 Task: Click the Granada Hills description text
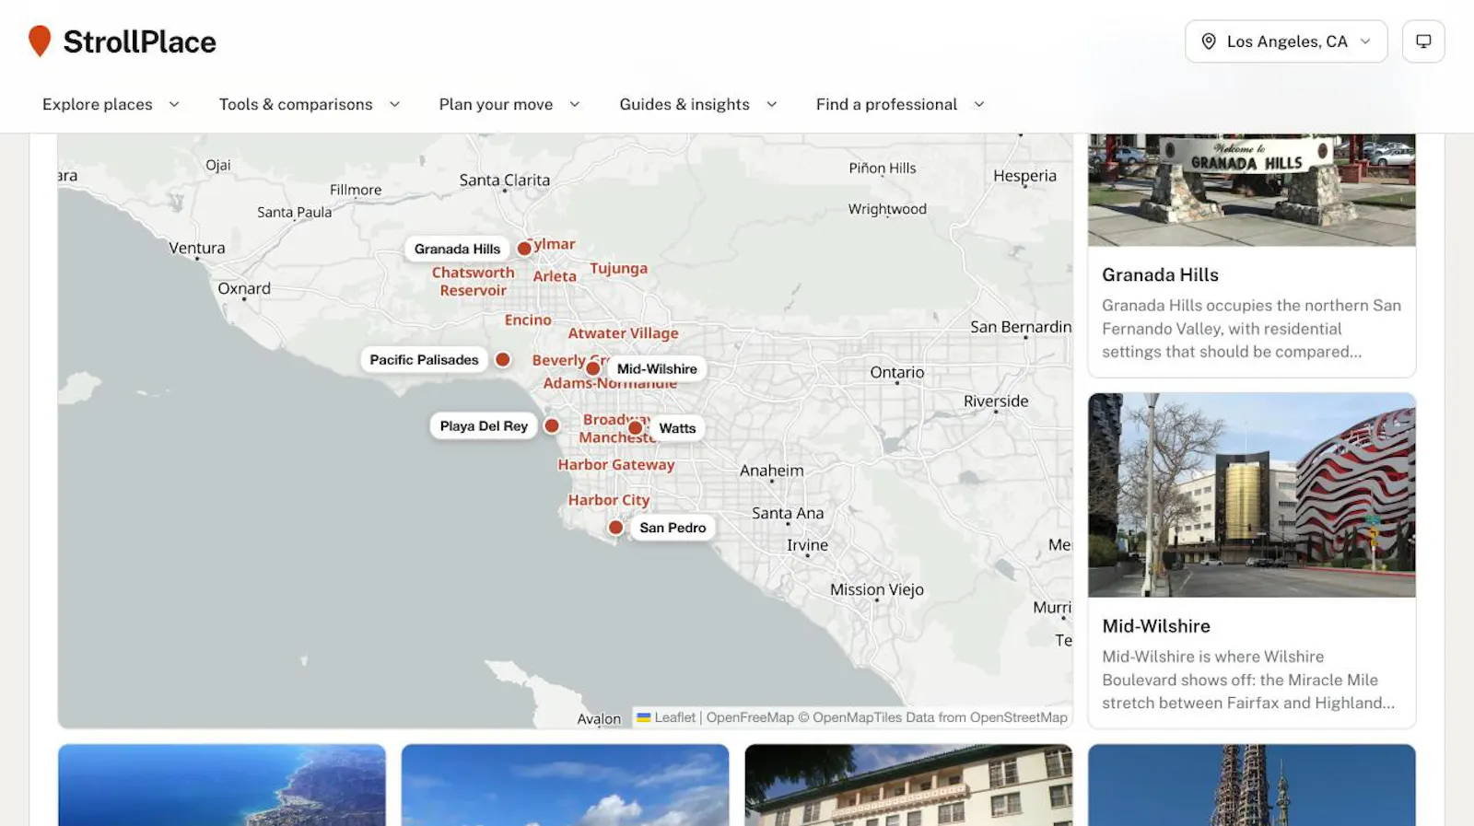click(x=1252, y=329)
